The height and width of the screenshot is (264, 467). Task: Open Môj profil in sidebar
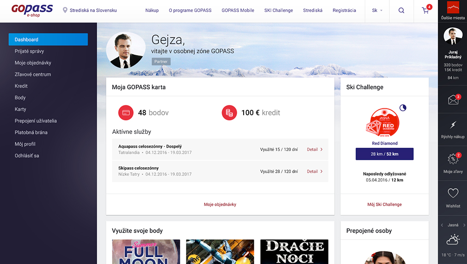25,144
